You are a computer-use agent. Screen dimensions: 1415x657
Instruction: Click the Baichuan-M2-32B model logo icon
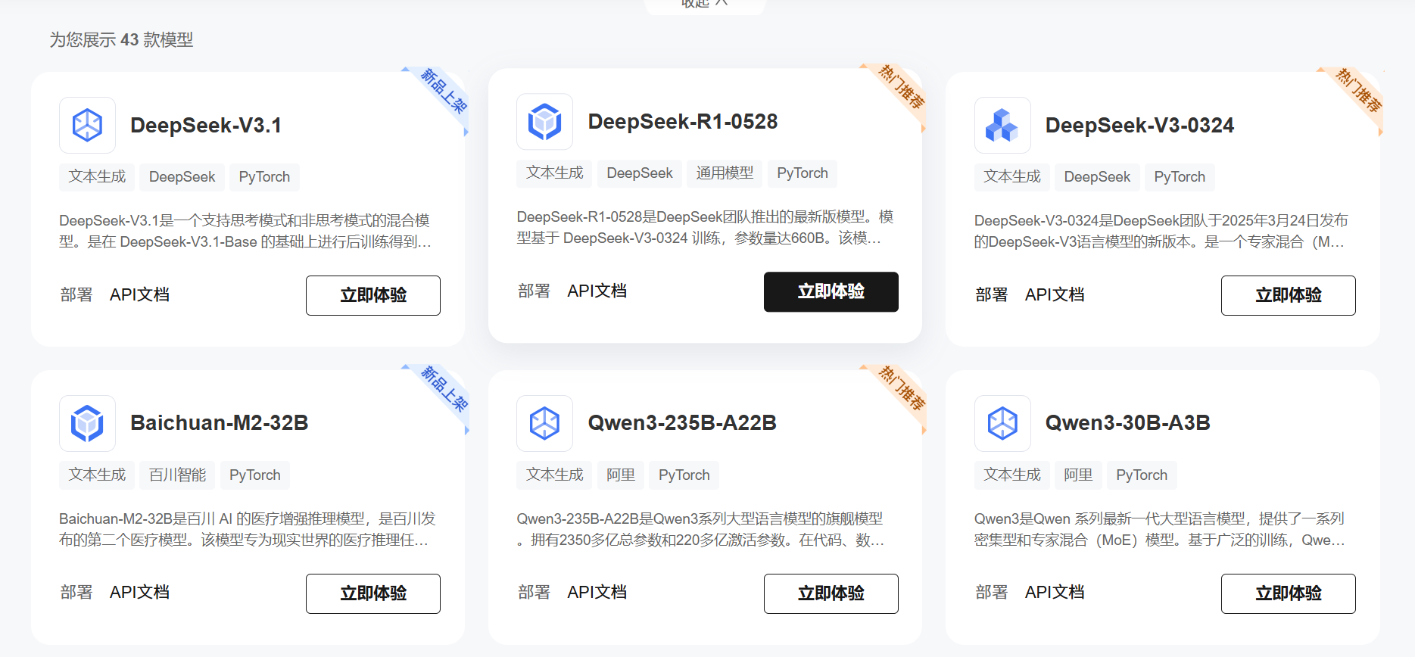[87, 423]
